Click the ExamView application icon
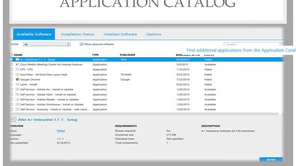This screenshot has width=296, height=166. click(x=18, y=75)
